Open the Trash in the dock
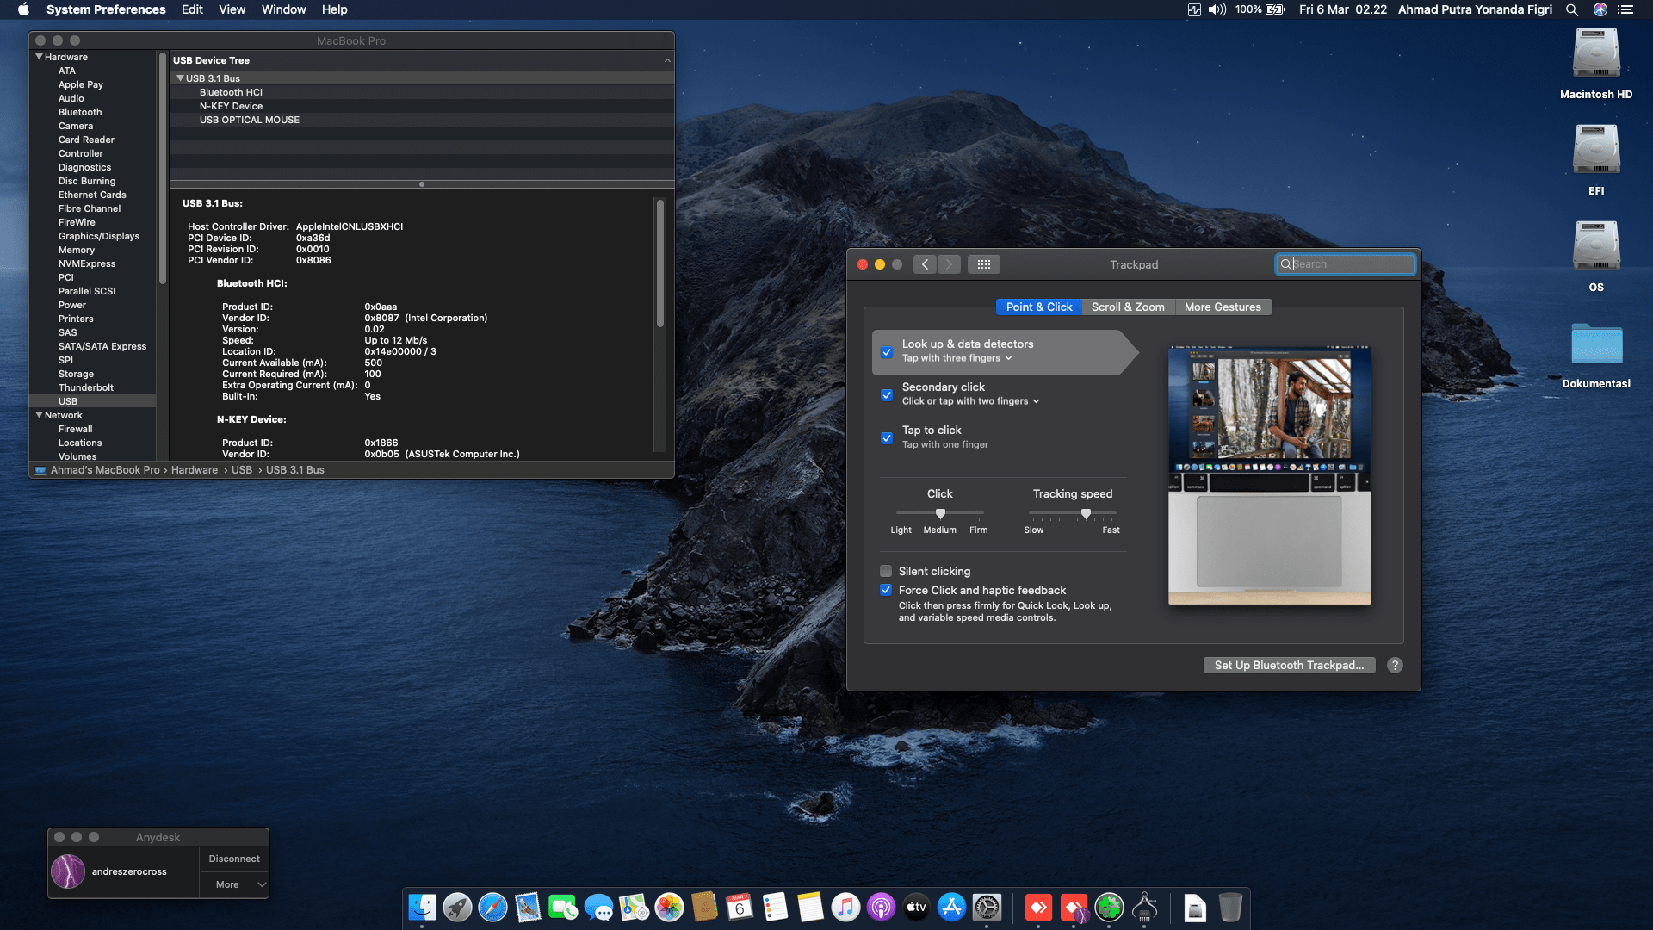This screenshot has height=930, width=1653. point(1230,907)
